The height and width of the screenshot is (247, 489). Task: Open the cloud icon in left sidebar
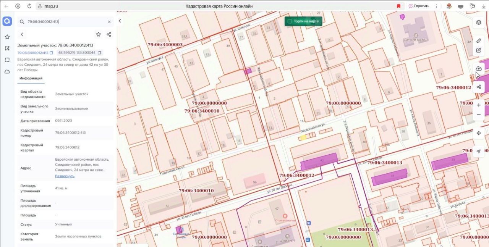point(7,71)
